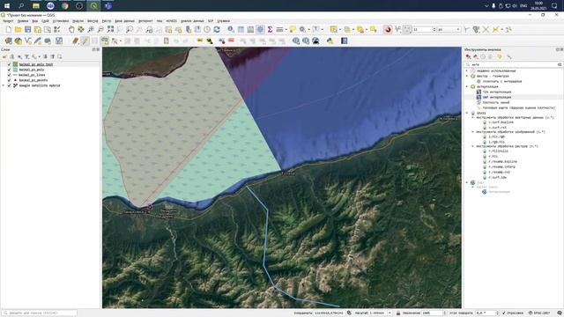This screenshot has height=317, width=564.
Task: Open the Layer menu
Action: (45, 21)
